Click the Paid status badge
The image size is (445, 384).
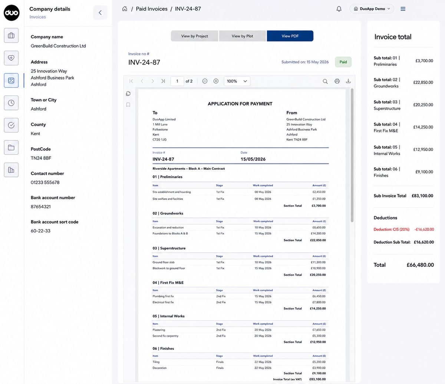pyautogui.click(x=343, y=62)
